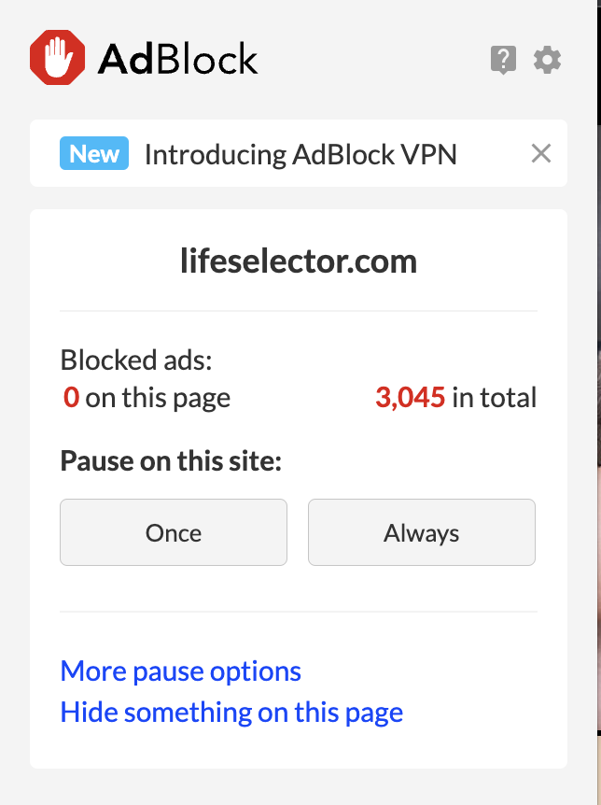Viewport: 601px width, 805px height.
Task: Click the AdBlock wordmark text
Action: [x=177, y=60]
